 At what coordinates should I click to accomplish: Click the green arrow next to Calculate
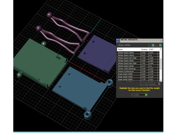(146, 95)
